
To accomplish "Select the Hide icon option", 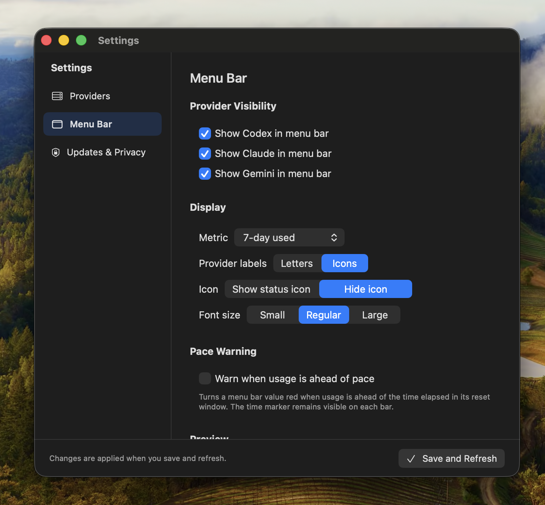I will pos(365,289).
